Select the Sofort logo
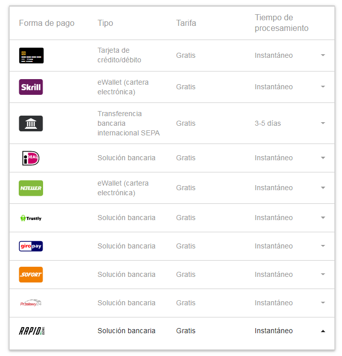The width and height of the screenshot is (342, 356). (31, 274)
